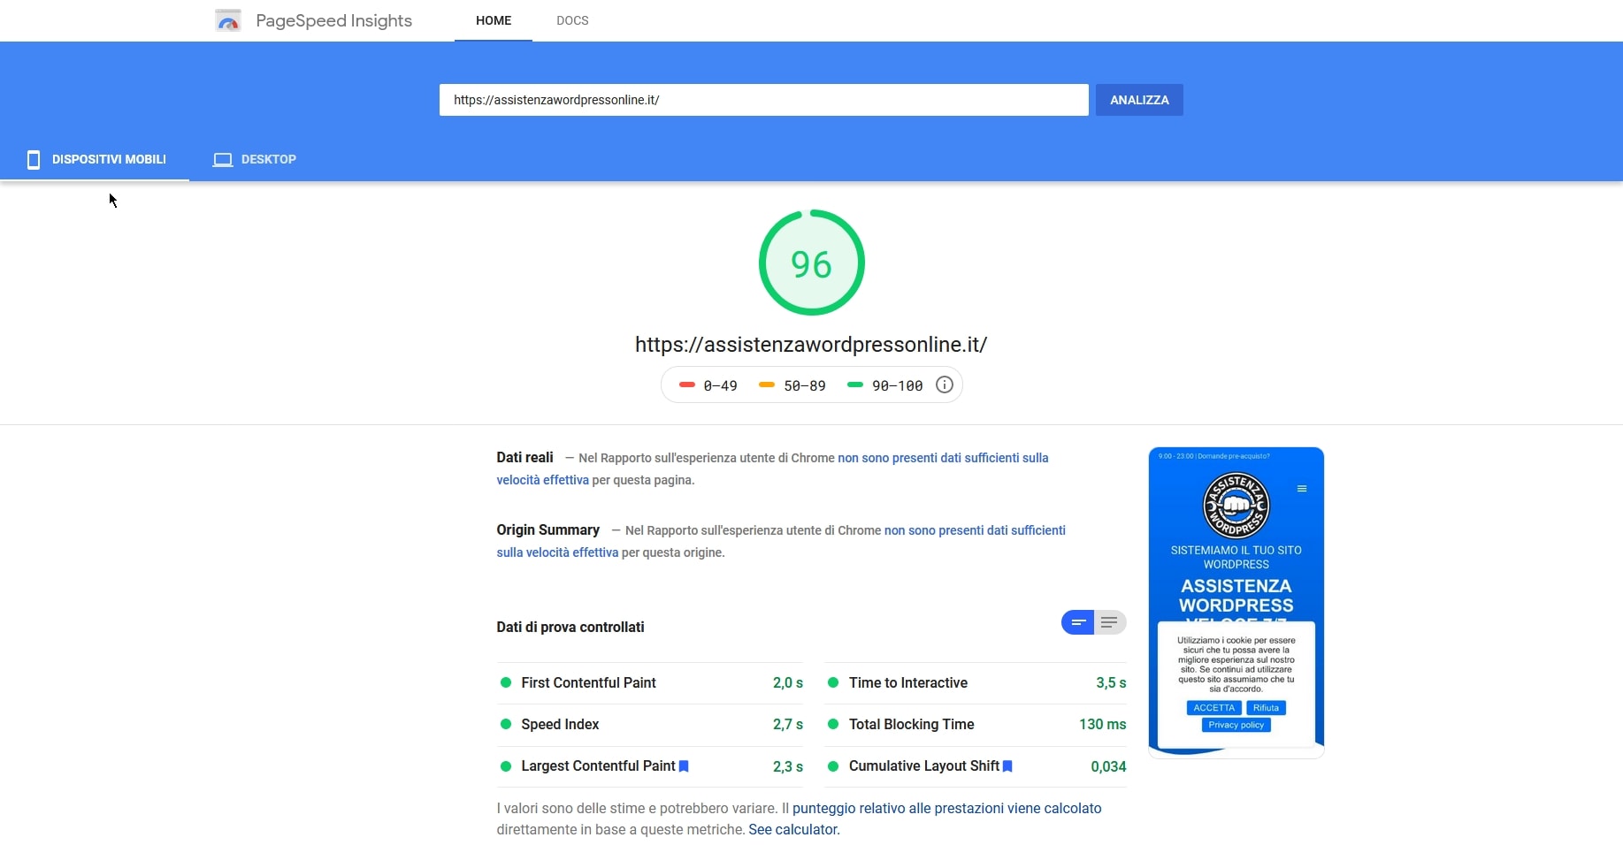
Task: Click the Dati di prova controllati heading
Action: point(570,627)
